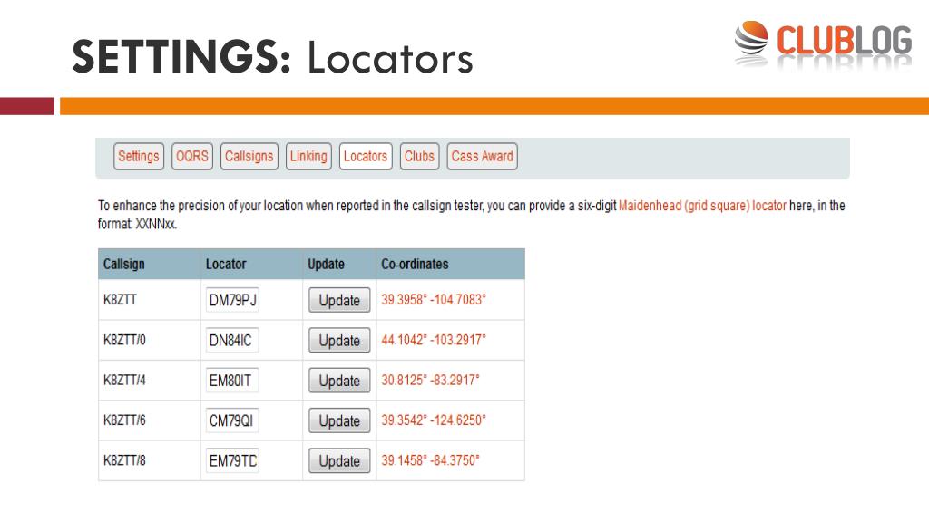Click the Update button for K8ZTT
Viewport: 929px width, 522px height.
click(x=339, y=300)
